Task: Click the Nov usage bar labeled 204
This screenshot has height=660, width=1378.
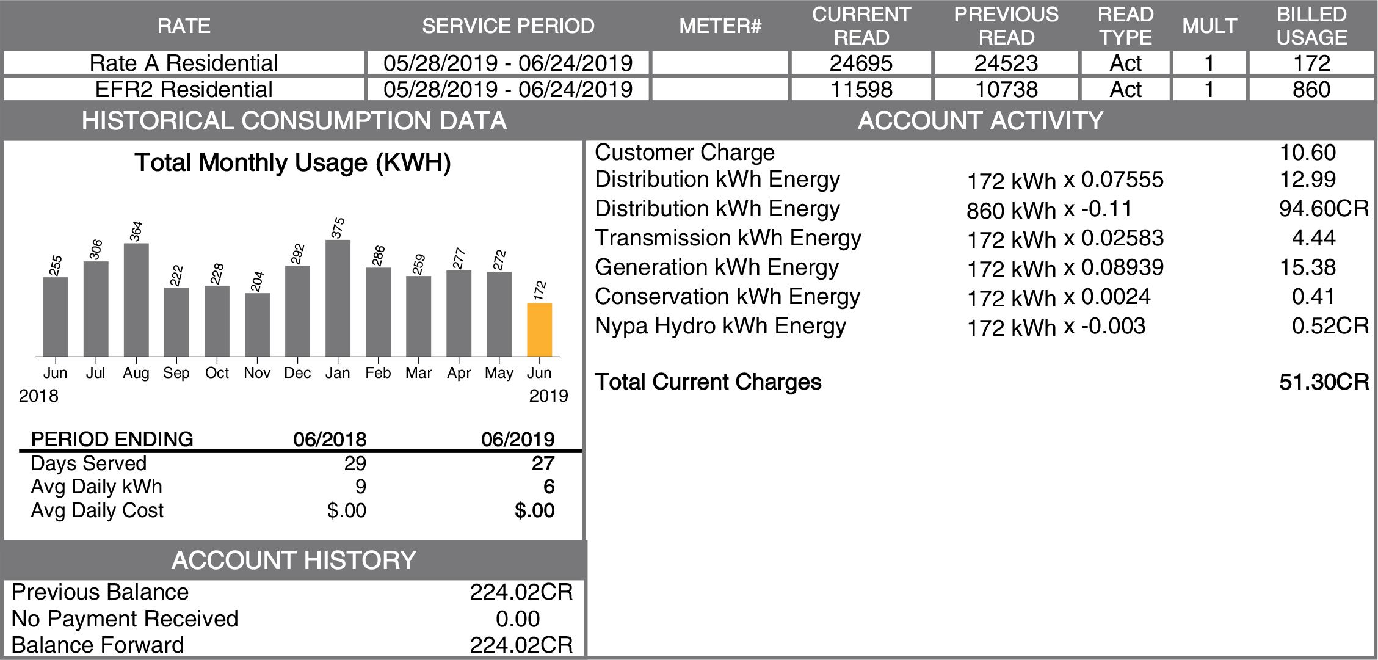Action: (257, 324)
